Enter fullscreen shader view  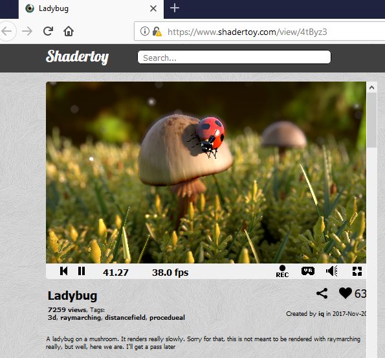tap(357, 271)
